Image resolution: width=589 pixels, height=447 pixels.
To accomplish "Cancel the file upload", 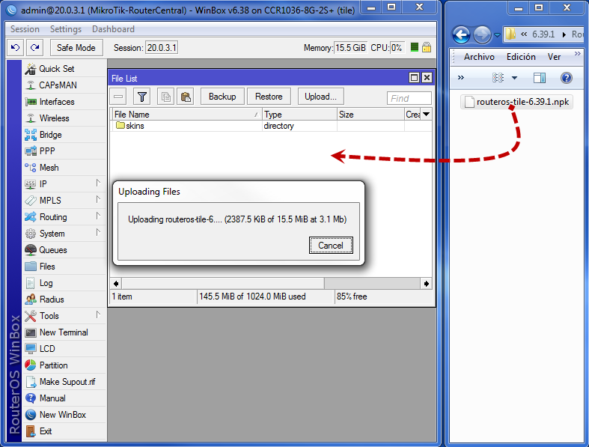I will tap(331, 245).
